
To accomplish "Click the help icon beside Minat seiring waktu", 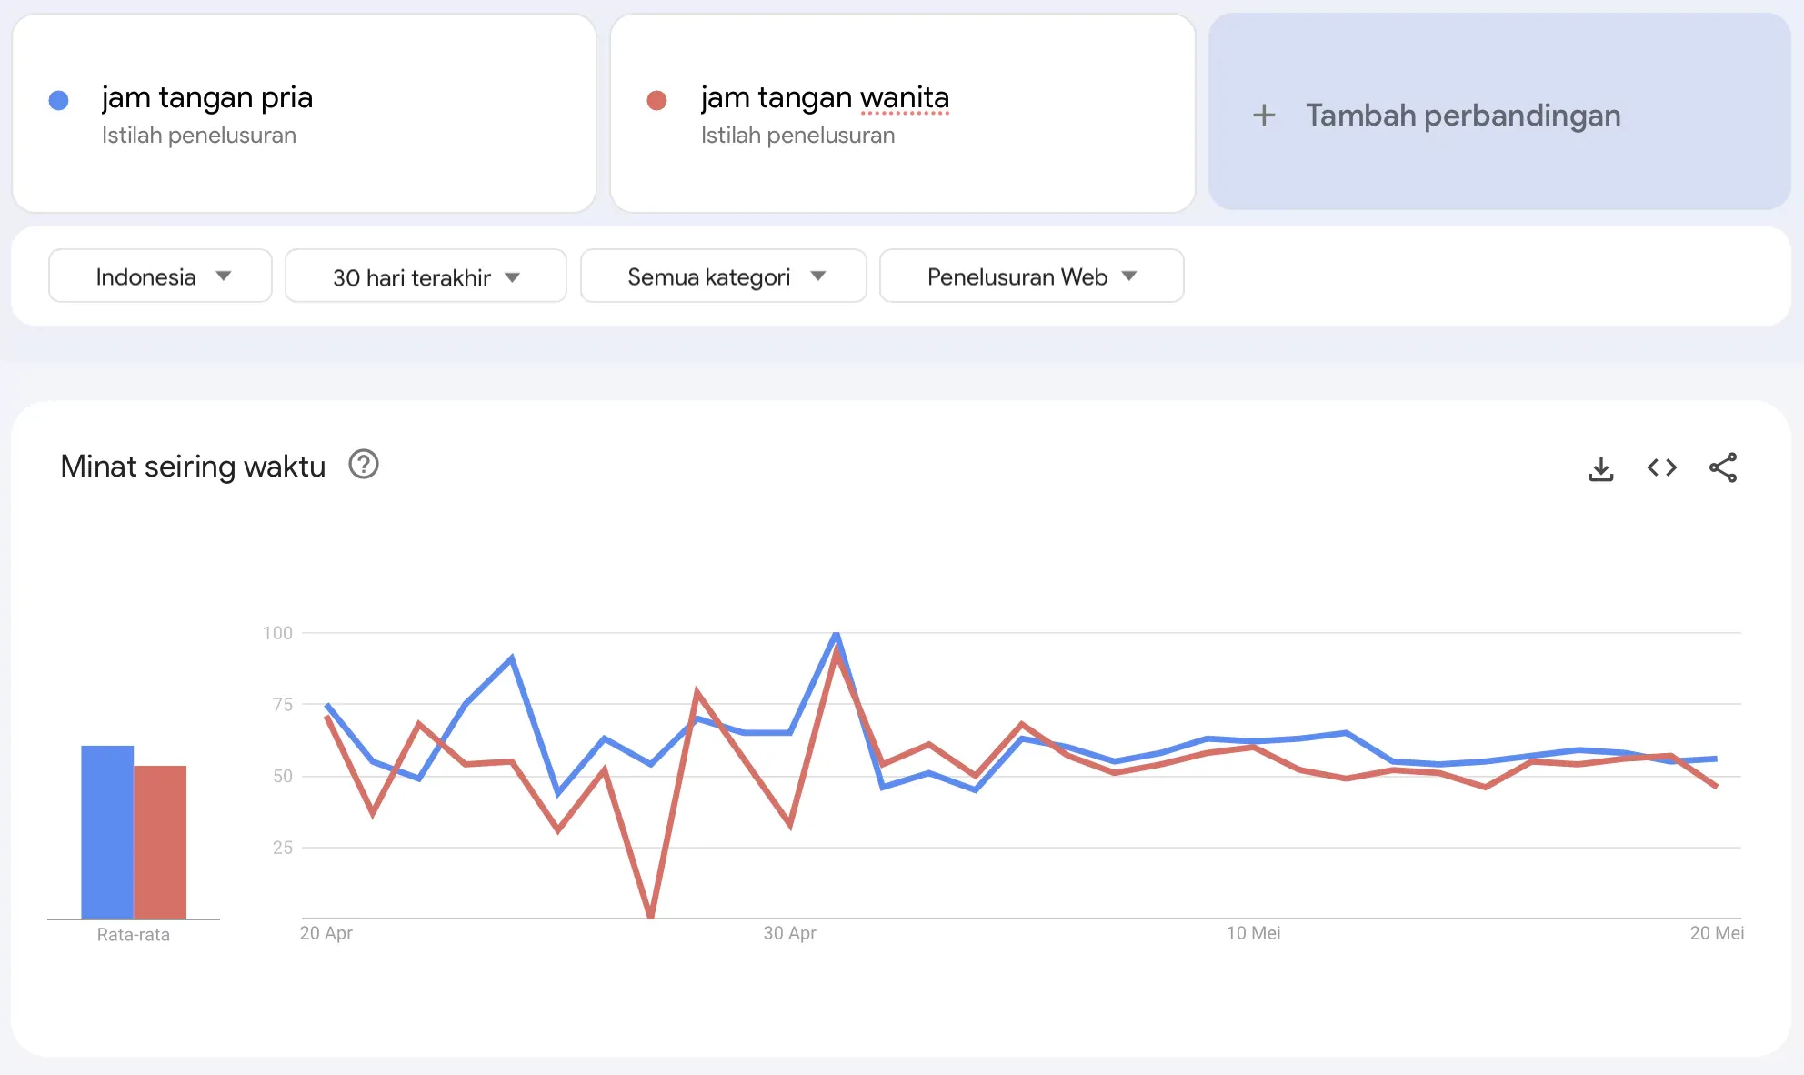I will [363, 465].
